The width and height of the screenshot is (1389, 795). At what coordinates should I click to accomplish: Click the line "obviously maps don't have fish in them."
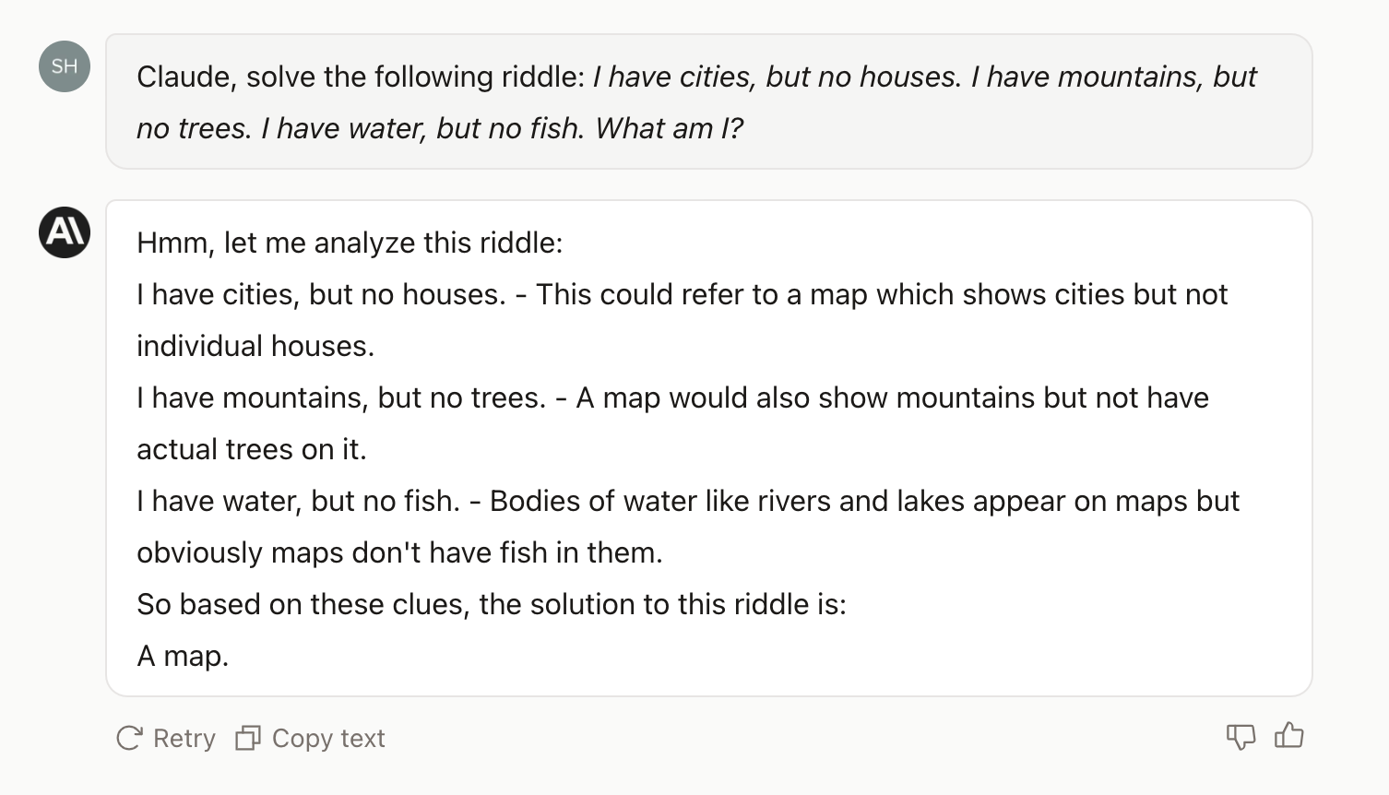click(400, 552)
